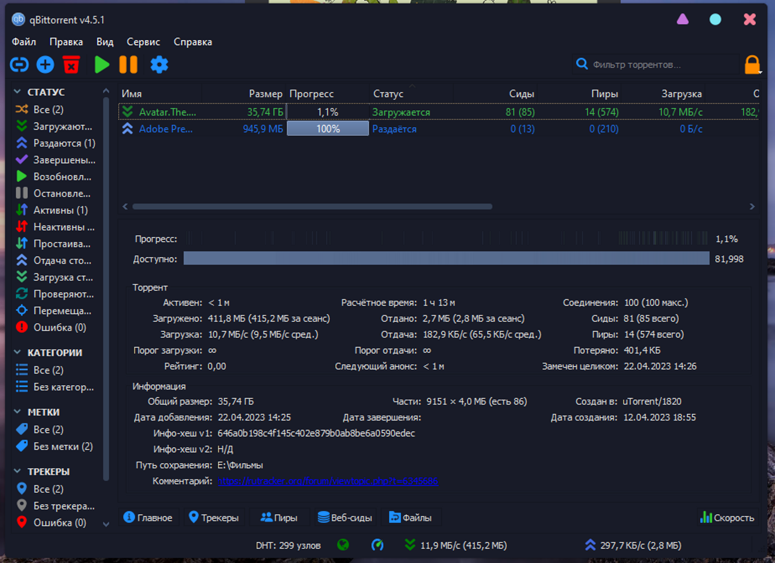Select the Avatar.The... torrent row
The image size is (775, 563).
coord(439,112)
